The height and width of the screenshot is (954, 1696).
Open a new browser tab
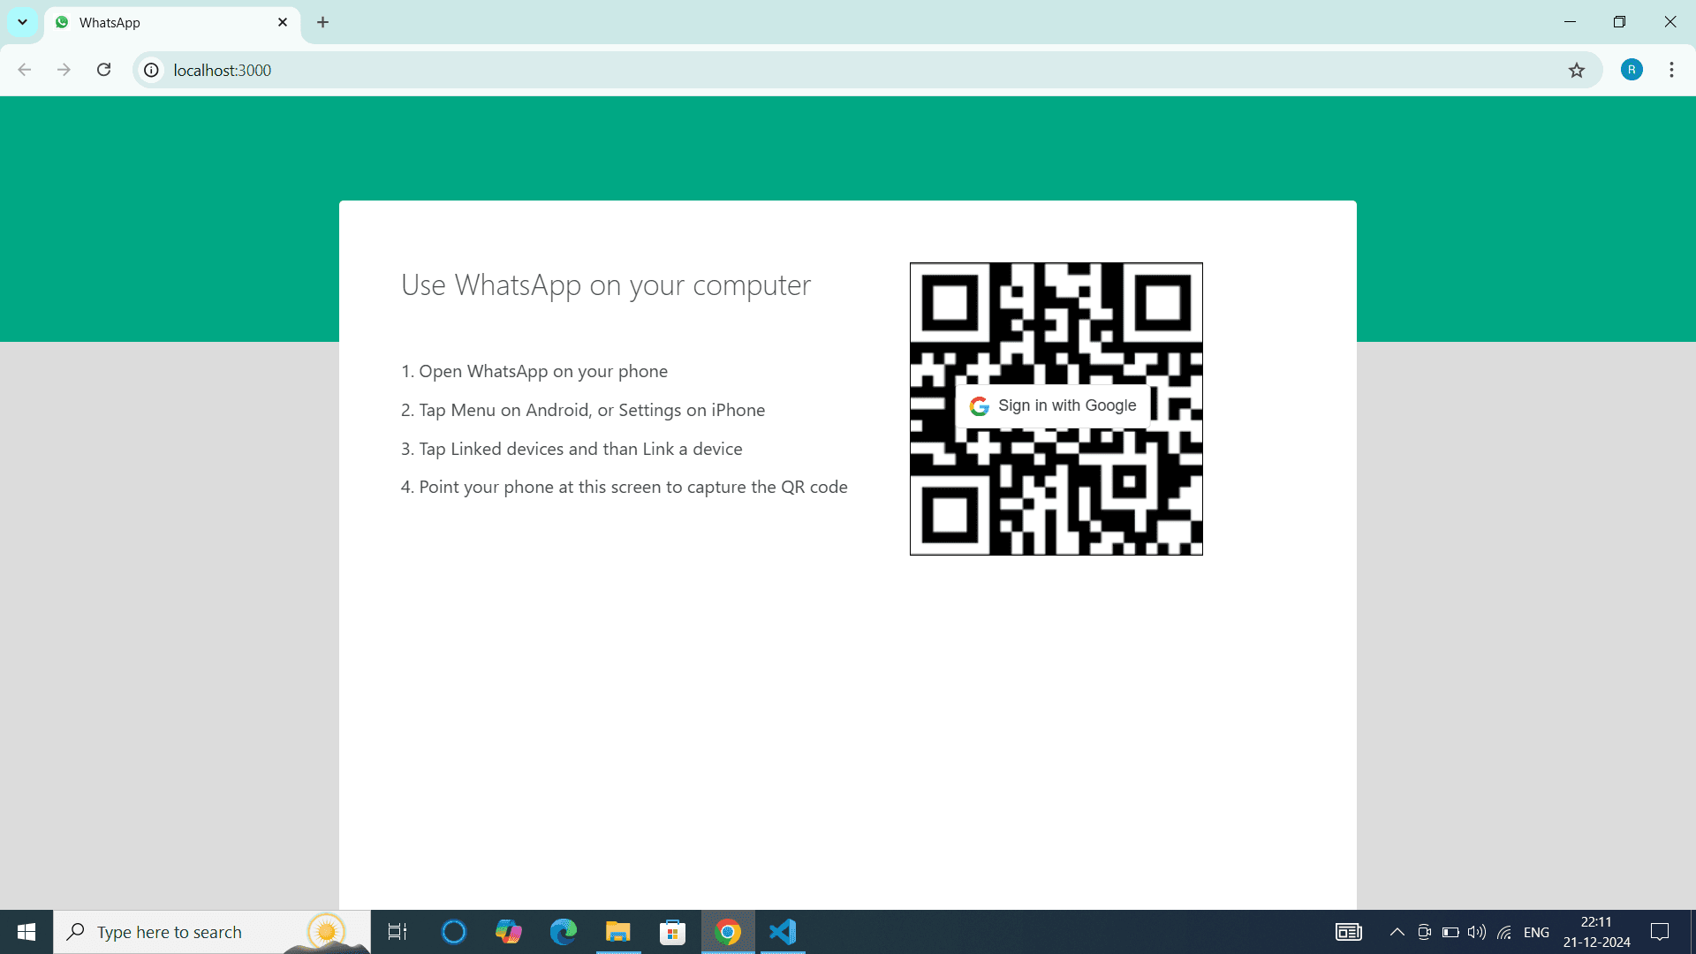tap(322, 22)
